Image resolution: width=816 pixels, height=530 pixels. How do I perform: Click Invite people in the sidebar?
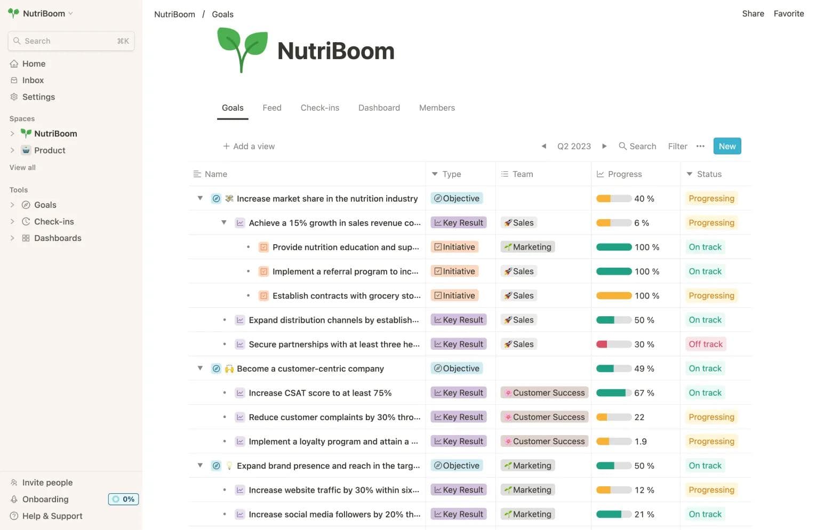(47, 482)
